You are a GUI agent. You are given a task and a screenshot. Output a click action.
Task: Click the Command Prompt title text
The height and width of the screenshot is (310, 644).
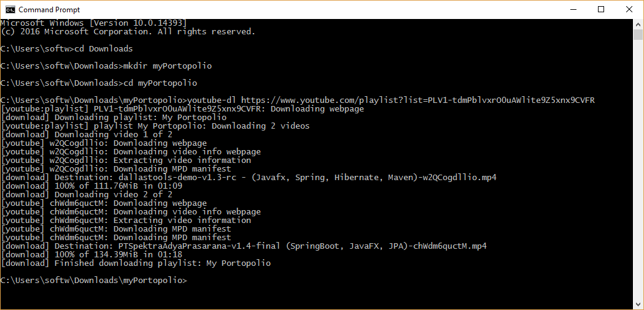pos(49,9)
